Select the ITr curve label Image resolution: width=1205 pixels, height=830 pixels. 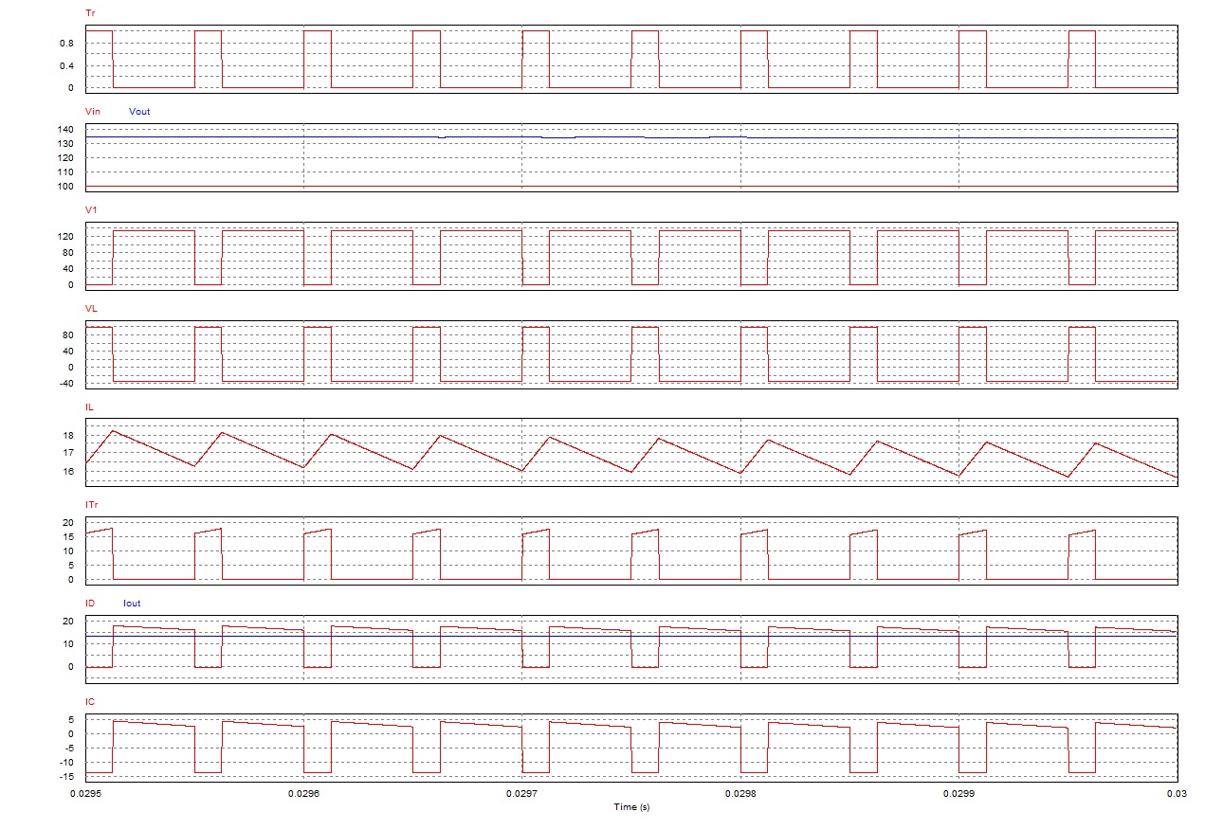(x=91, y=505)
